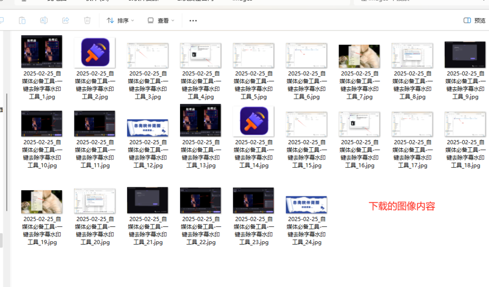Select the file 工具_18.jpg
Image resolution: width=489 pixels, height=287 pixels.
(x=465, y=124)
